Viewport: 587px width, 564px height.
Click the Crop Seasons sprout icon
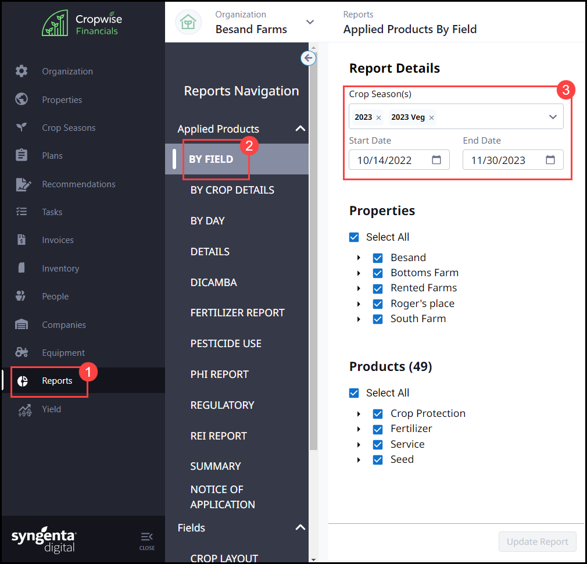[22, 127]
